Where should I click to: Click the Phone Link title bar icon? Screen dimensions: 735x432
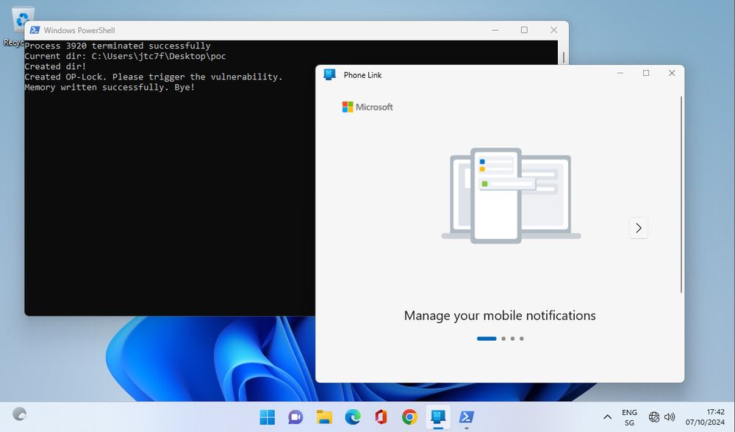(x=329, y=74)
